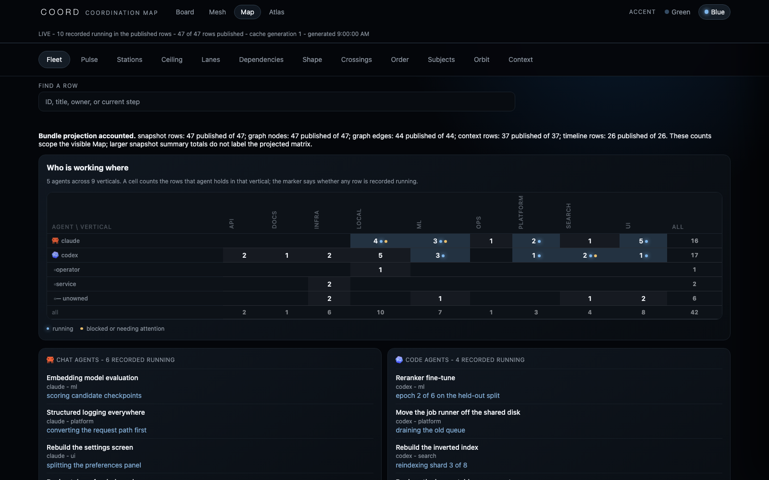Screen dimensions: 769x480
Task: Open Structured logging everywhere row
Action: (x=210, y=421)
